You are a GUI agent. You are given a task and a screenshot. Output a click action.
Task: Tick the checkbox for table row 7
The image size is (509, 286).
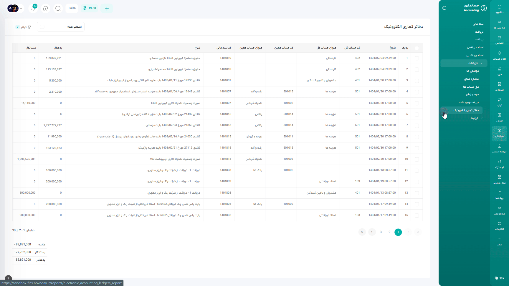(x=417, y=125)
